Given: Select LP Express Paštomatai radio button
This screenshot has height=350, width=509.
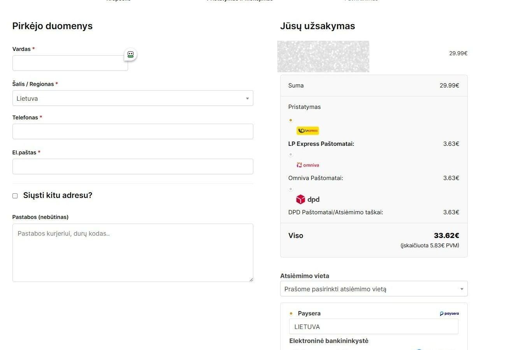Looking at the screenshot, I should coord(291,120).
